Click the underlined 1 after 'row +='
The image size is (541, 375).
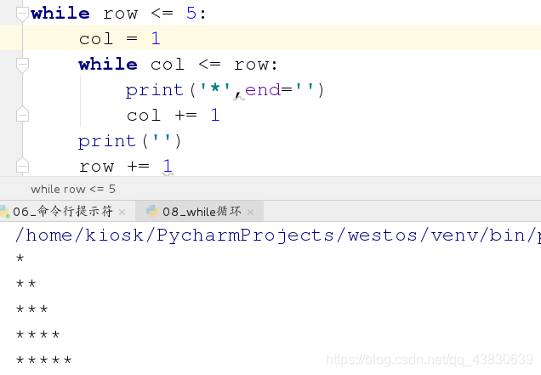(x=168, y=167)
